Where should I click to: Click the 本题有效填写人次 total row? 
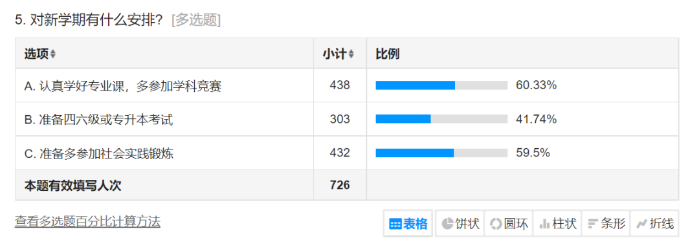point(347,185)
